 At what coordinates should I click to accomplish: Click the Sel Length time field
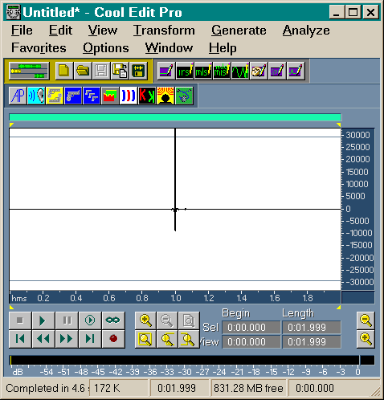[312, 328]
